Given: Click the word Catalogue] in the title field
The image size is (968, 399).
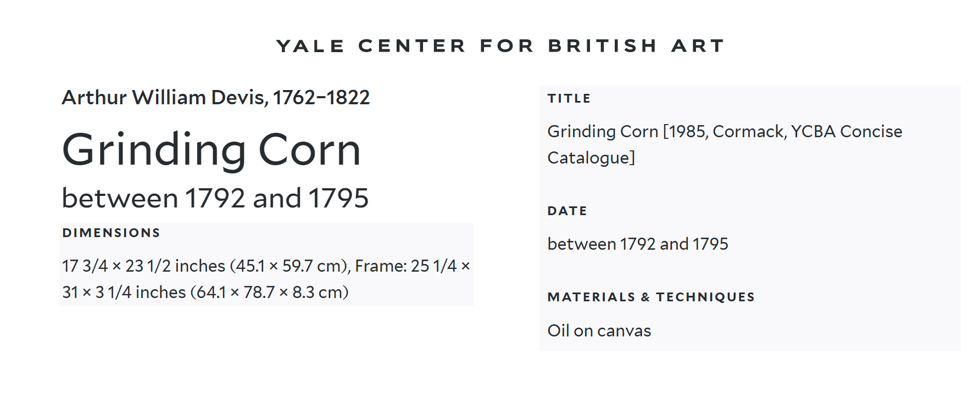Looking at the screenshot, I should tap(591, 158).
